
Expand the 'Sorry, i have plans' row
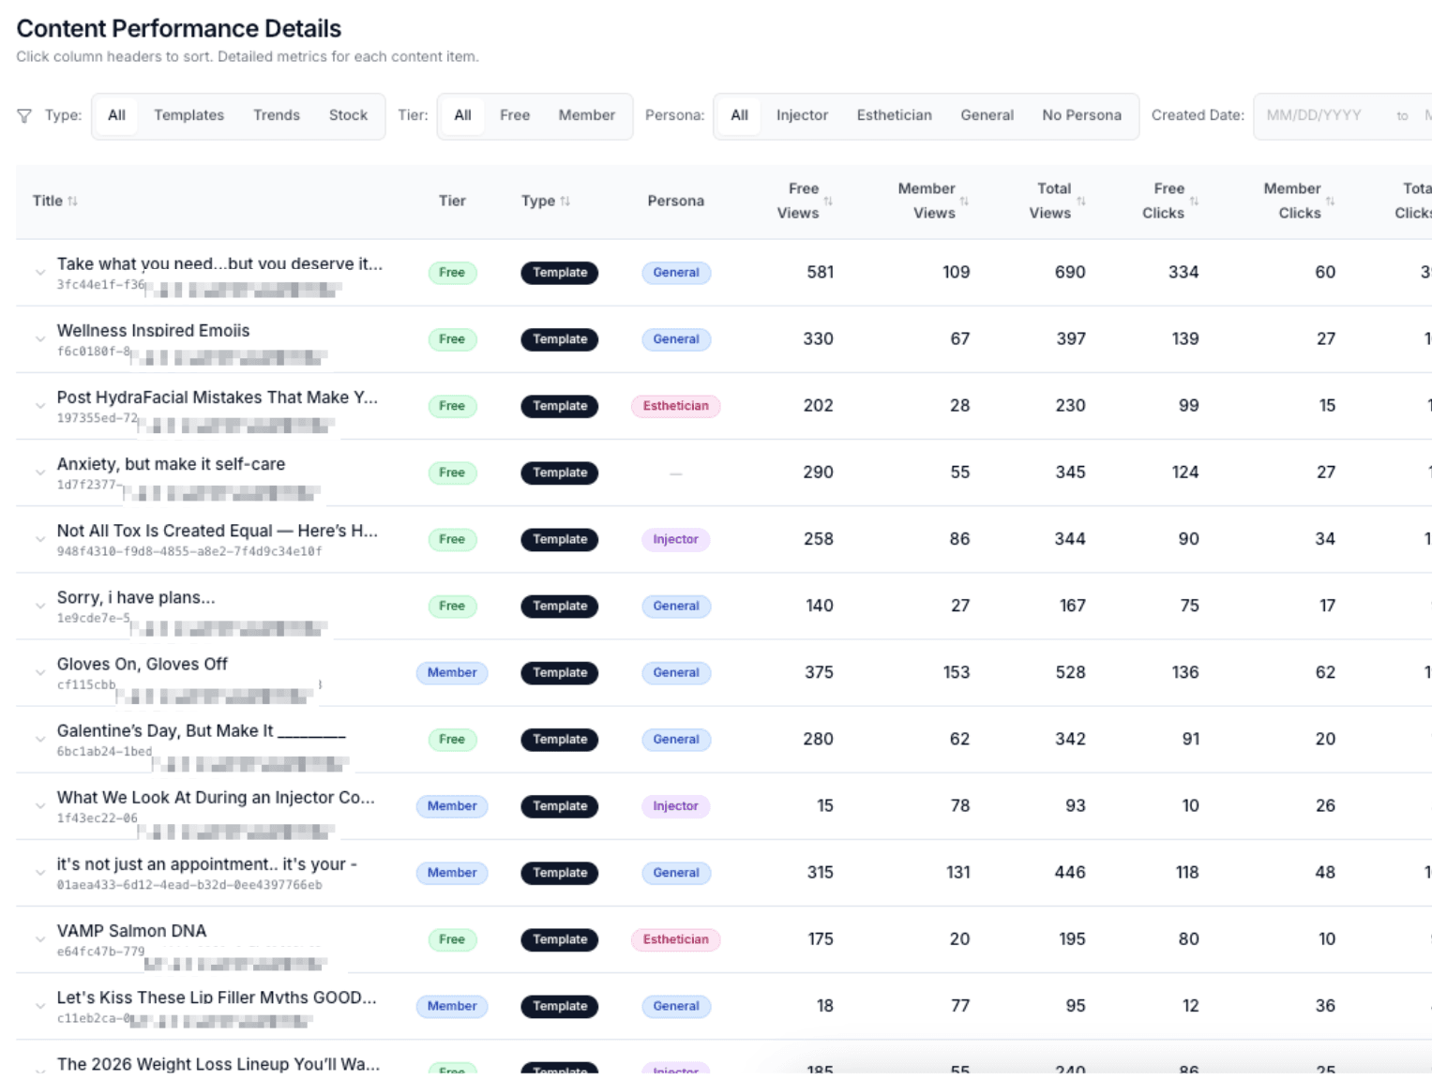[40, 606]
